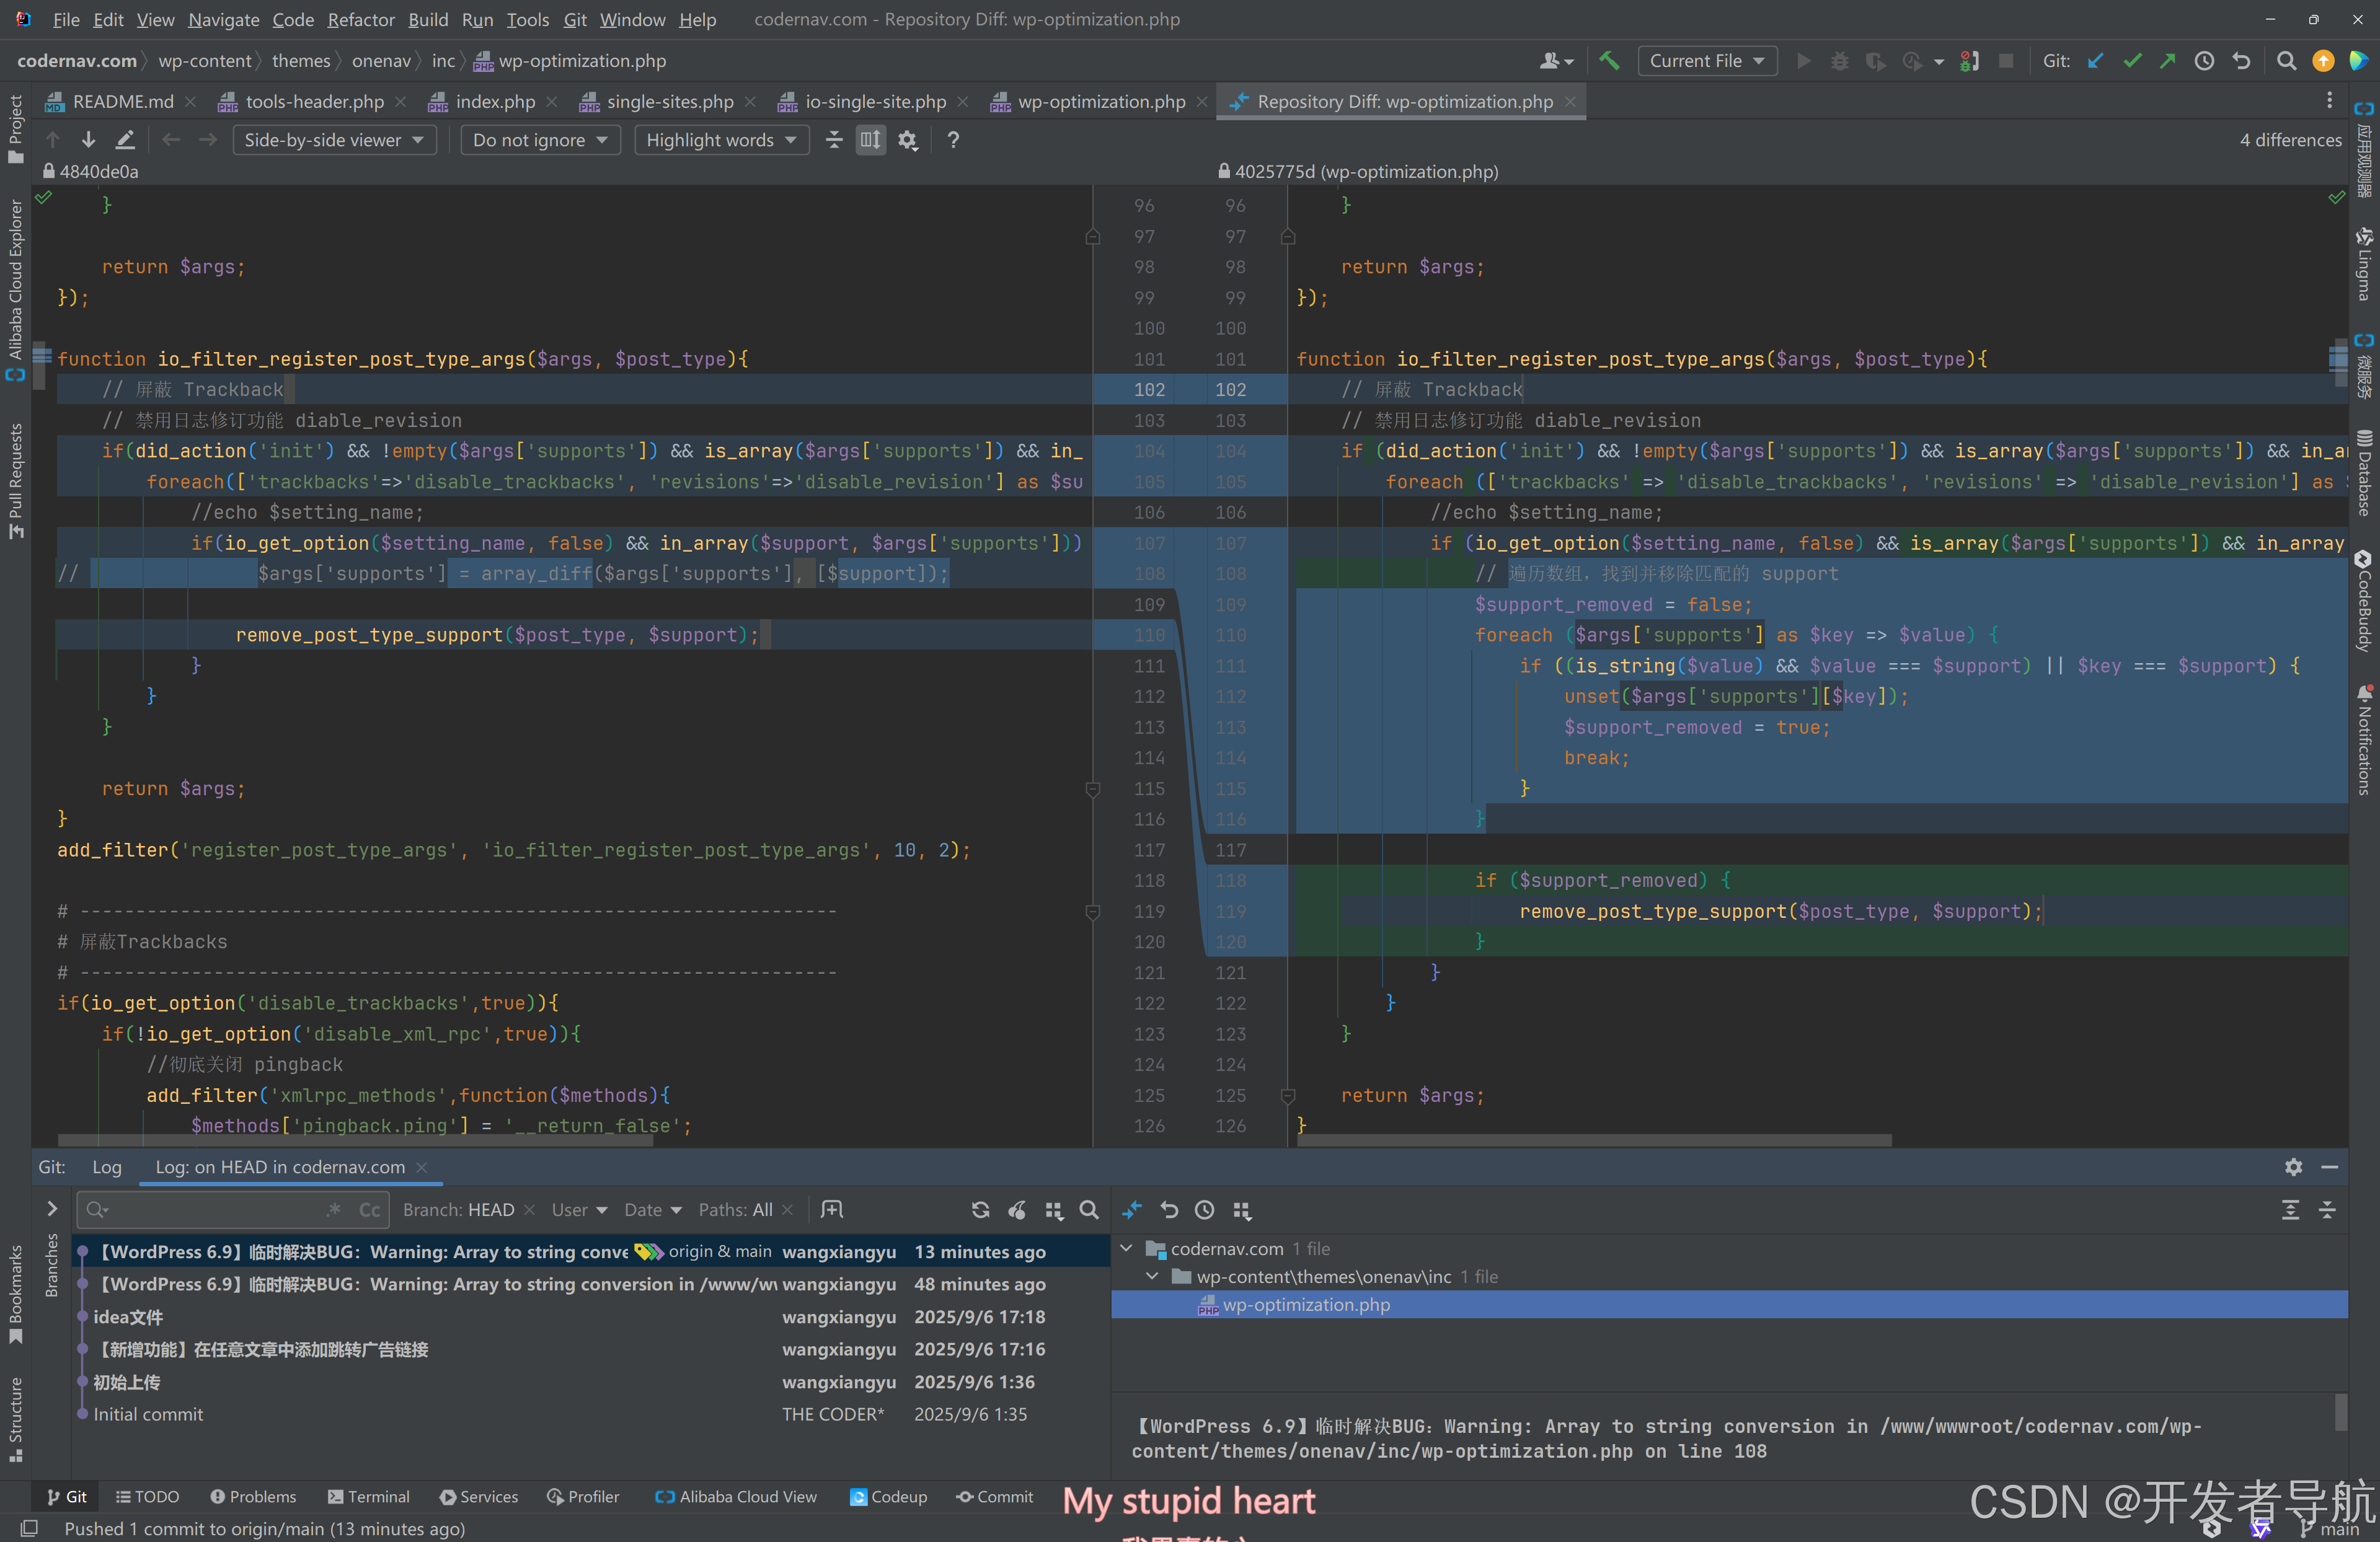The height and width of the screenshot is (1542, 2380).
Task: Click the stop-with-bug listen debug icon
Action: pos(1970,61)
